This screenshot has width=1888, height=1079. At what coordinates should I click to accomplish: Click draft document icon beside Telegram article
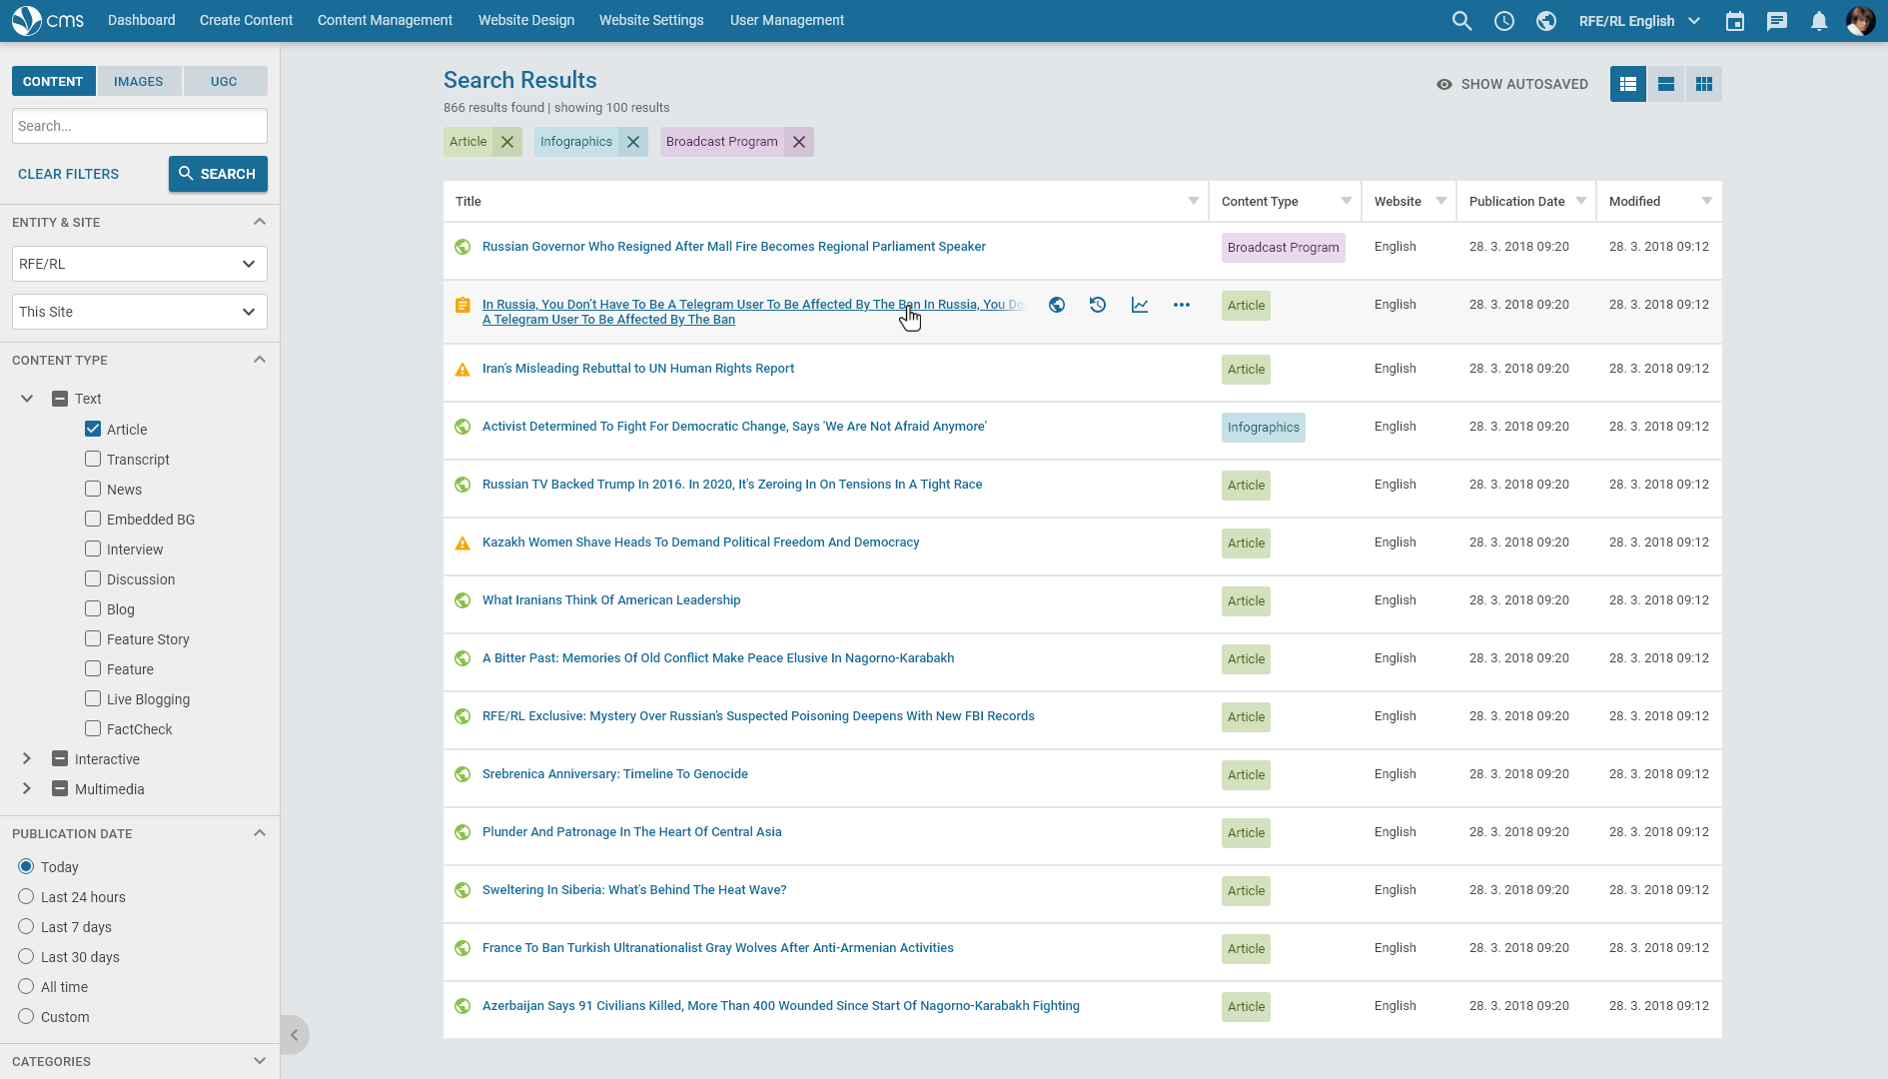[463, 306]
